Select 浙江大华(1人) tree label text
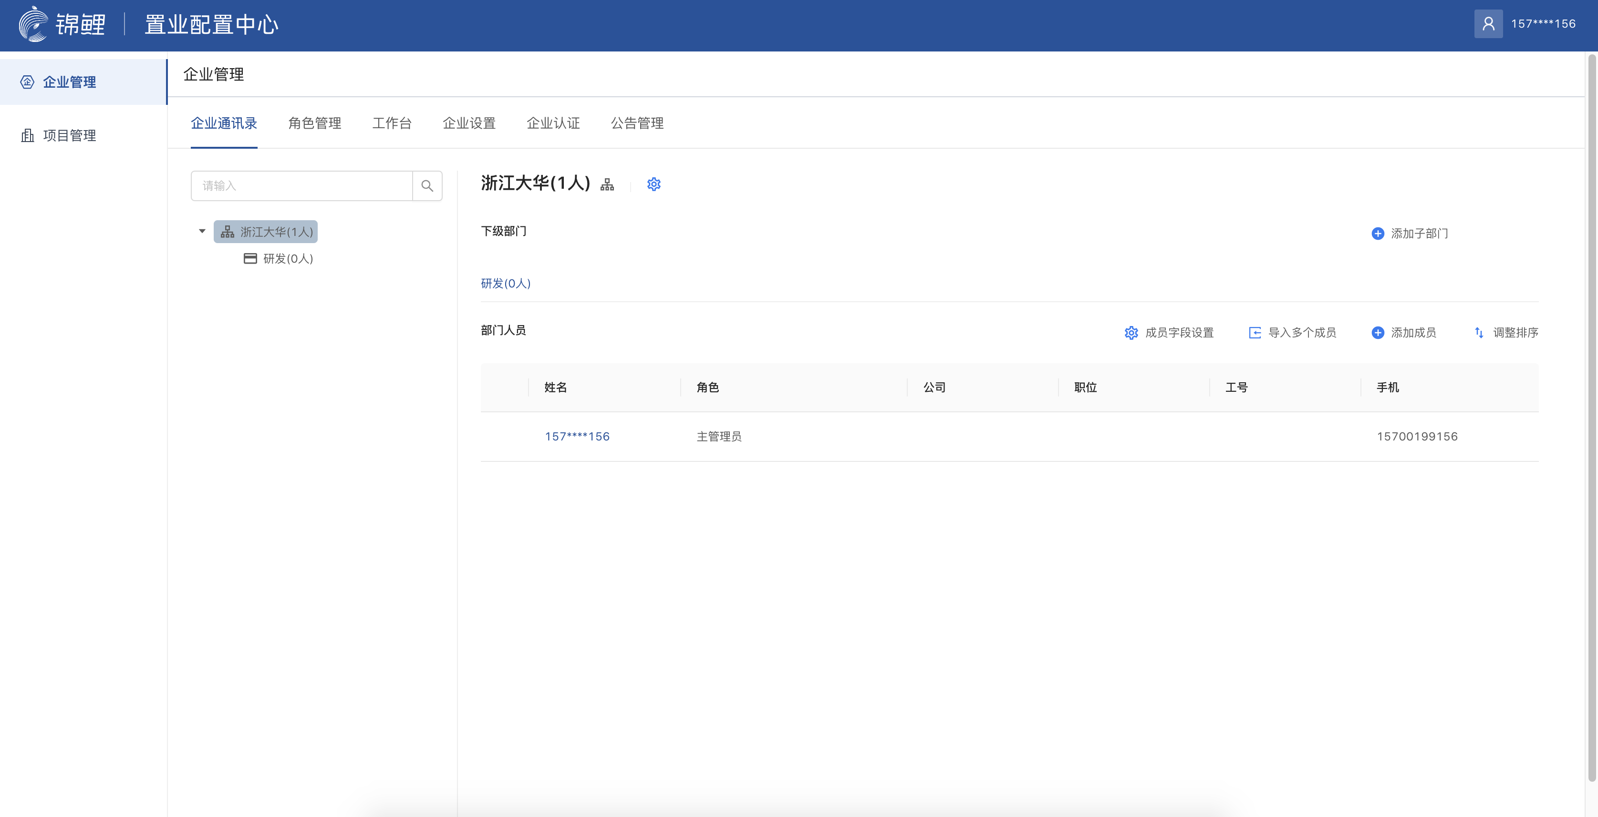Screen dimensions: 1598x817 point(277,232)
